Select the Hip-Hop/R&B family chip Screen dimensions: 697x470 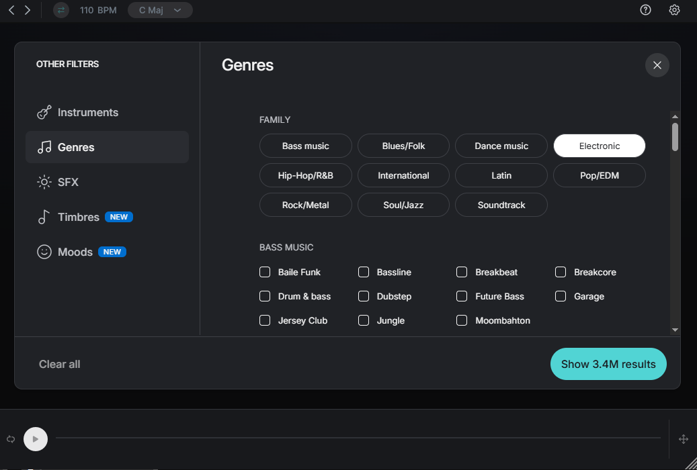tap(305, 175)
